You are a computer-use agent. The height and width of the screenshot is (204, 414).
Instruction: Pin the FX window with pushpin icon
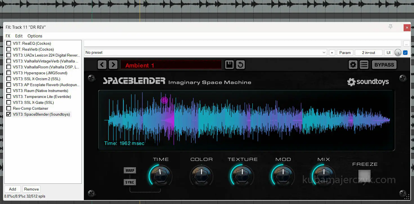(x=390, y=27)
